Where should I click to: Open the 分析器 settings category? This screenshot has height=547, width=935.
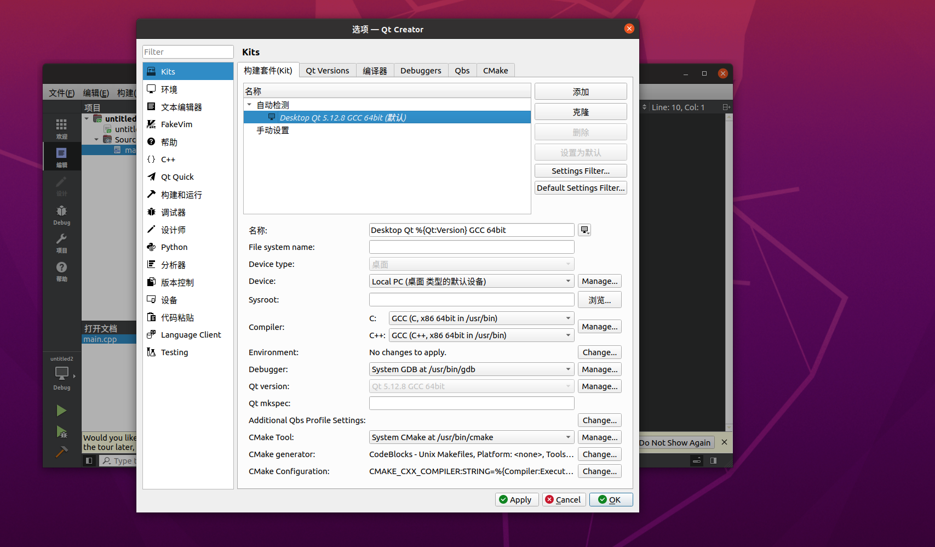(188, 265)
